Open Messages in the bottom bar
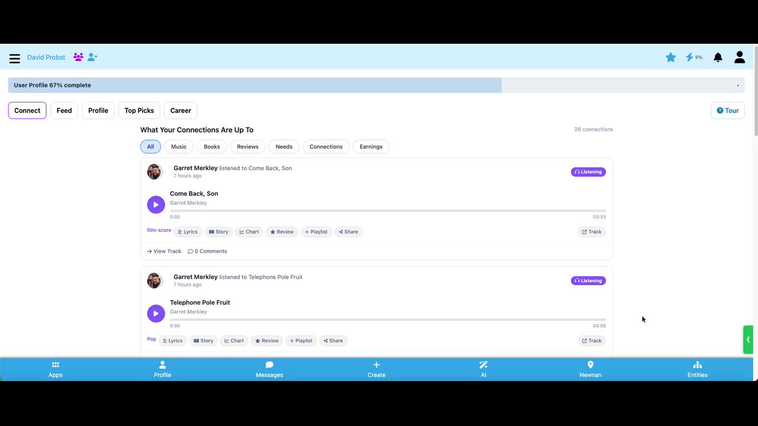Image resolution: width=758 pixels, height=426 pixels. click(x=269, y=369)
